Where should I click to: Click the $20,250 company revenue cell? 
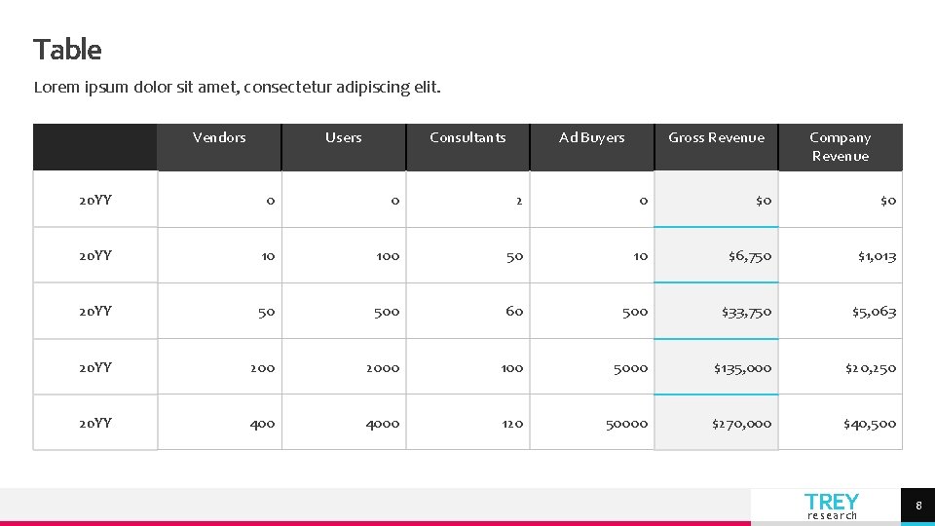coord(870,368)
